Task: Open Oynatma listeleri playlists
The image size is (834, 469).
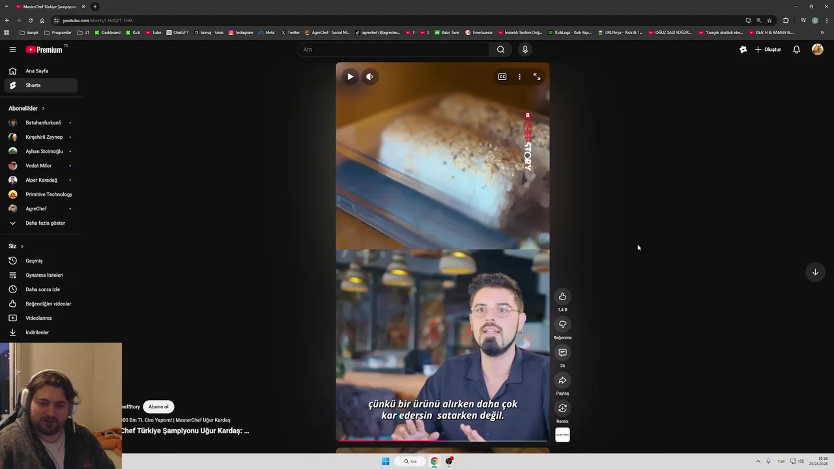Action: pyautogui.click(x=41, y=275)
